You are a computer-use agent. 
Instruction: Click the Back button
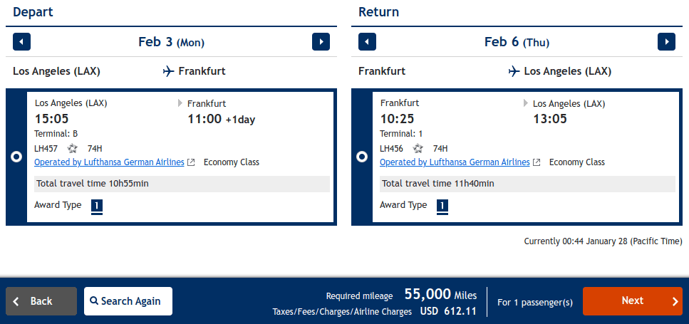click(41, 301)
